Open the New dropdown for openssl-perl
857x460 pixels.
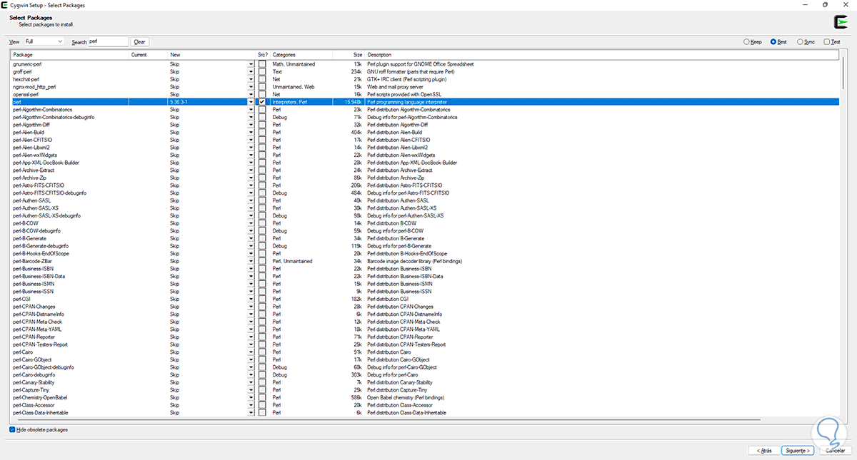[251, 94]
